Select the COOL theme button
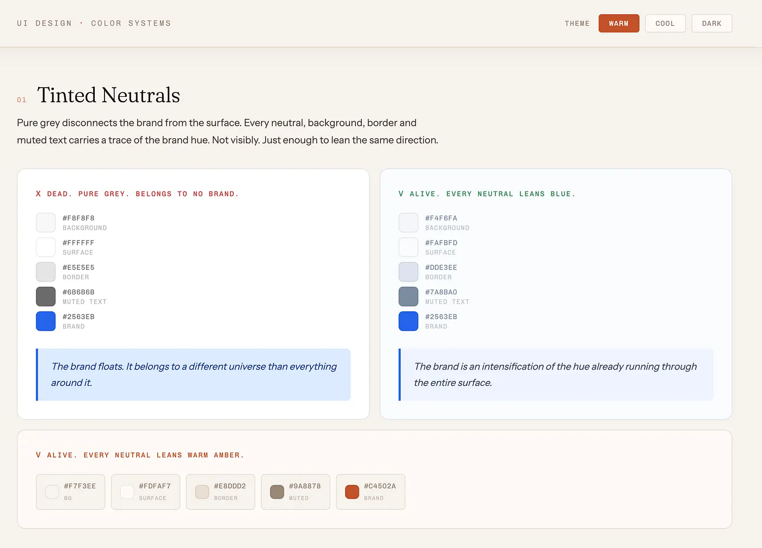Viewport: 762px width, 548px height. 665,23
